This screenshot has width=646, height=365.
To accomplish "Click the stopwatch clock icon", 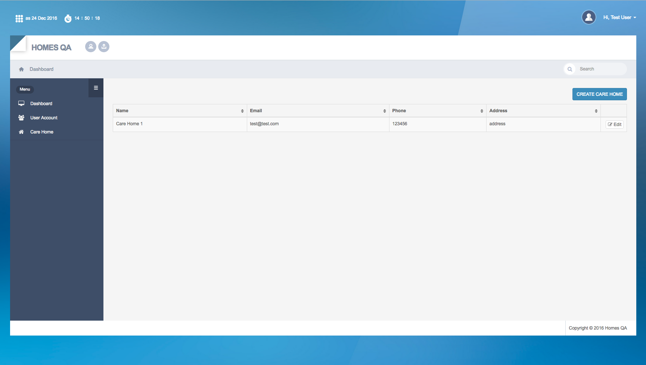I will tap(68, 19).
